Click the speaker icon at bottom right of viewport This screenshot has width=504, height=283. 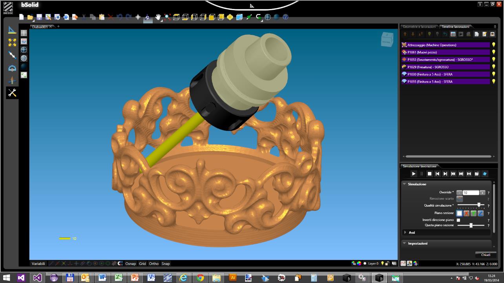coord(394,263)
